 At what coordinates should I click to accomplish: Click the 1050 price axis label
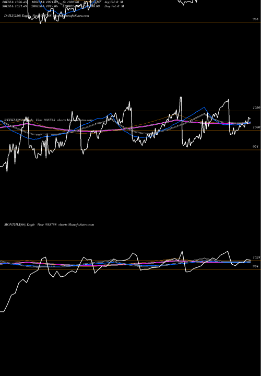coord(256,108)
